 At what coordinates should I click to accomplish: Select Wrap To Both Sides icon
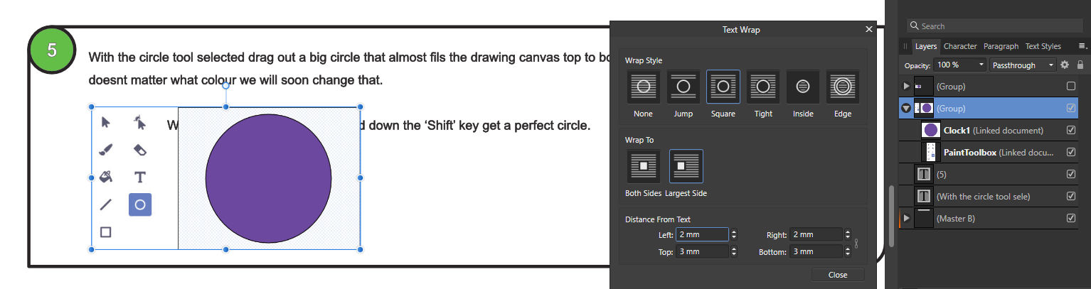pyautogui.click(x=644, y=166)
